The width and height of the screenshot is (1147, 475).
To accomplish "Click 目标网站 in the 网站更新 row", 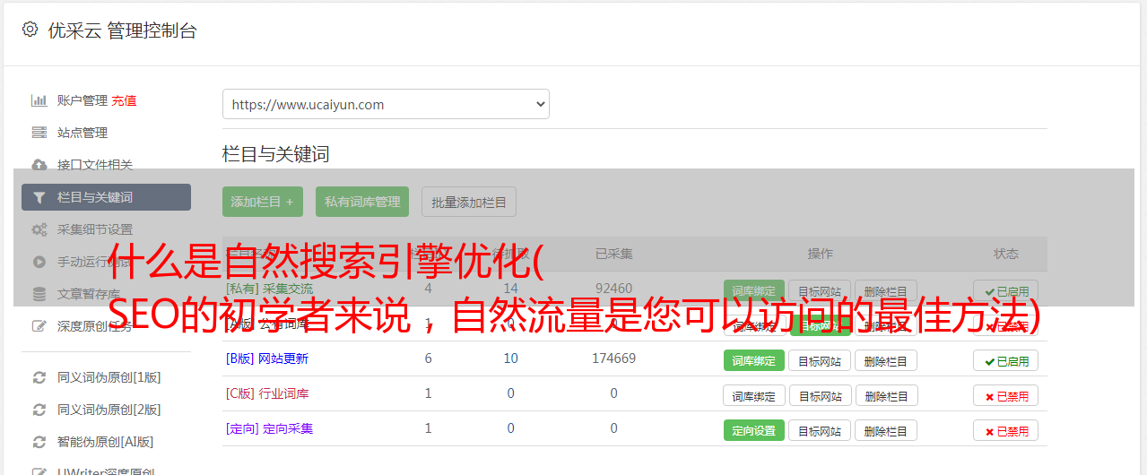I will point(820,360).
